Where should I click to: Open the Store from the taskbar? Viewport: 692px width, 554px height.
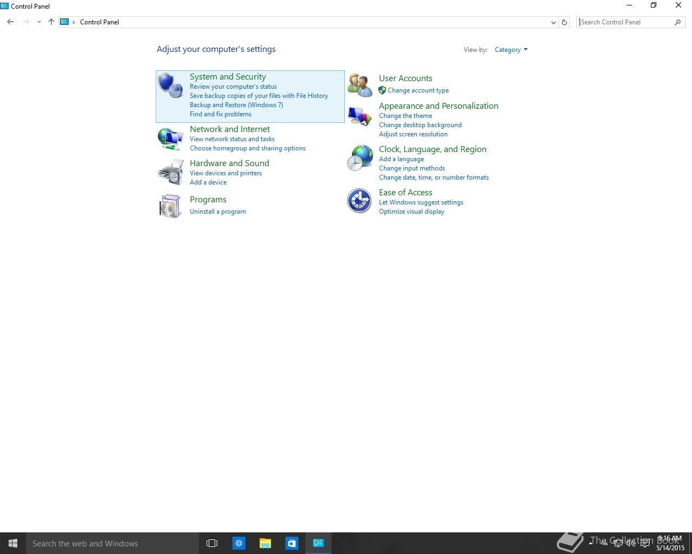(291, 543)
